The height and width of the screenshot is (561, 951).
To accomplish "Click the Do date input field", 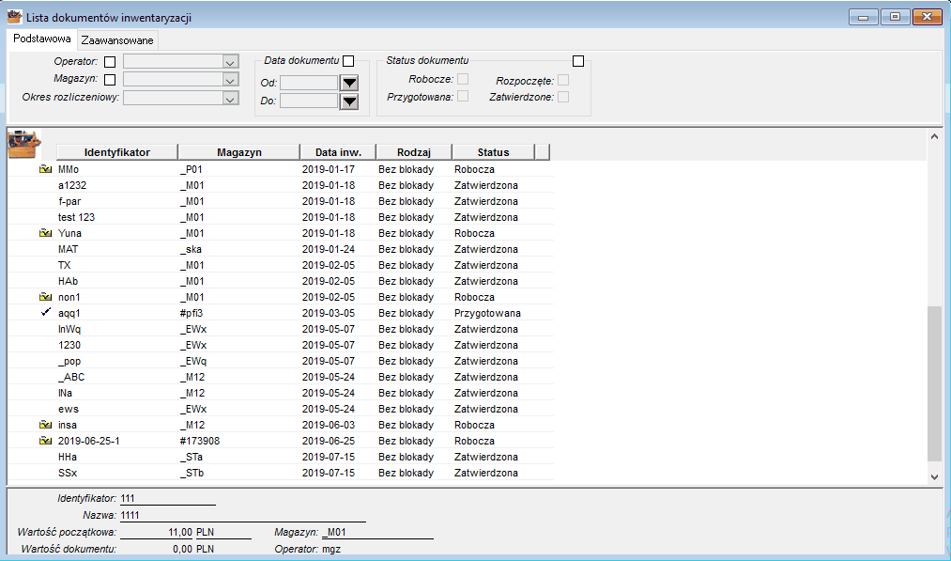I will (x=309, y=101).
